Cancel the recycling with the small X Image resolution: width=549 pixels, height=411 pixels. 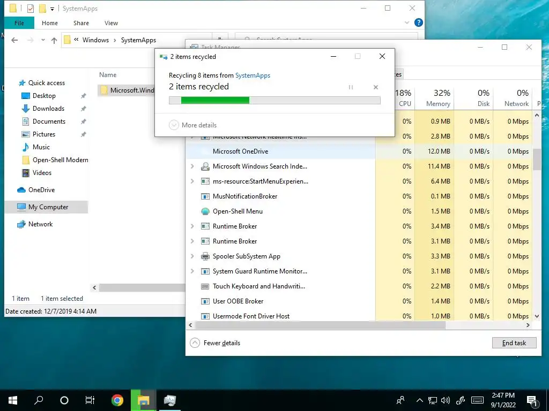pos(376,87)
